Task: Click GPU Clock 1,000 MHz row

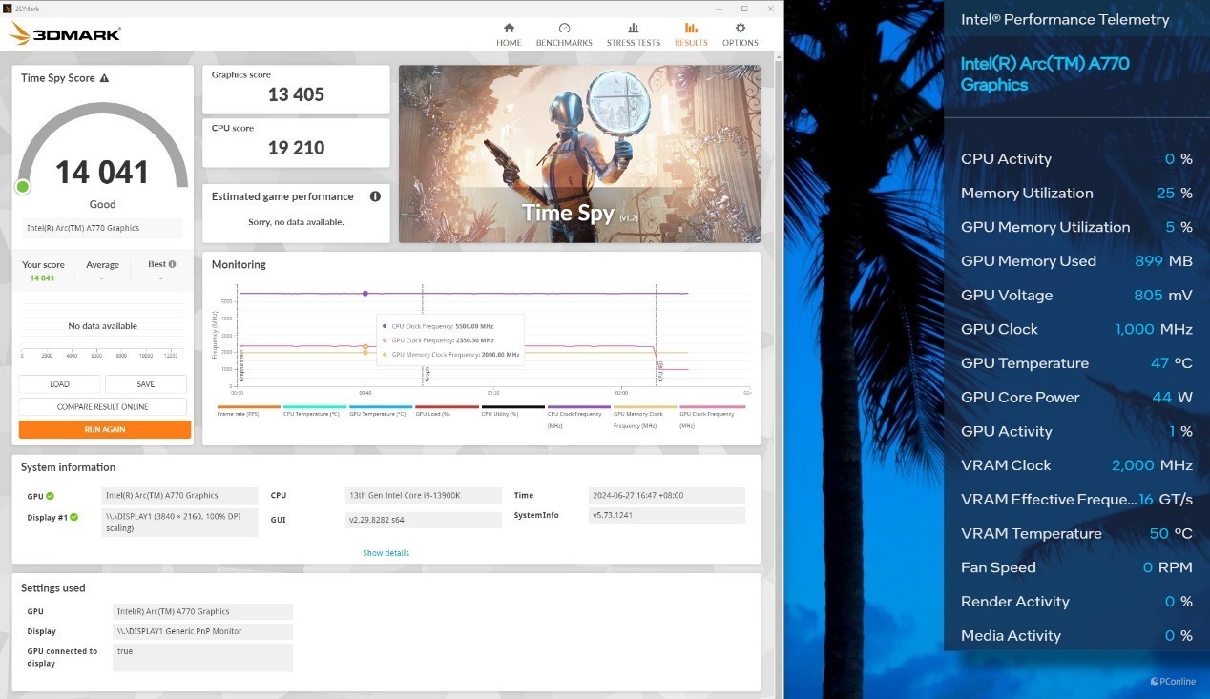Action: click(1076, 330)
